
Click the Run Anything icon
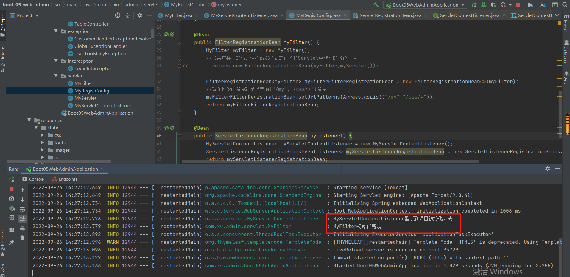tap(555, 5)
